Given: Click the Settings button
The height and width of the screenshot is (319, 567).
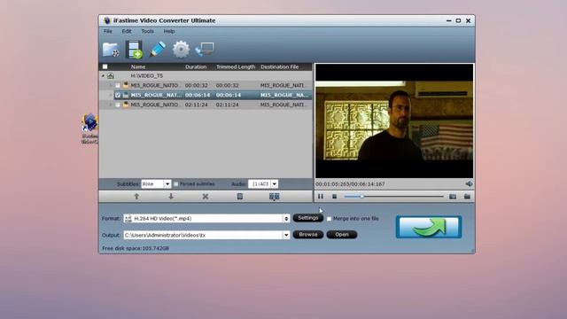Looking at the screenshot, I should point(308,218).
